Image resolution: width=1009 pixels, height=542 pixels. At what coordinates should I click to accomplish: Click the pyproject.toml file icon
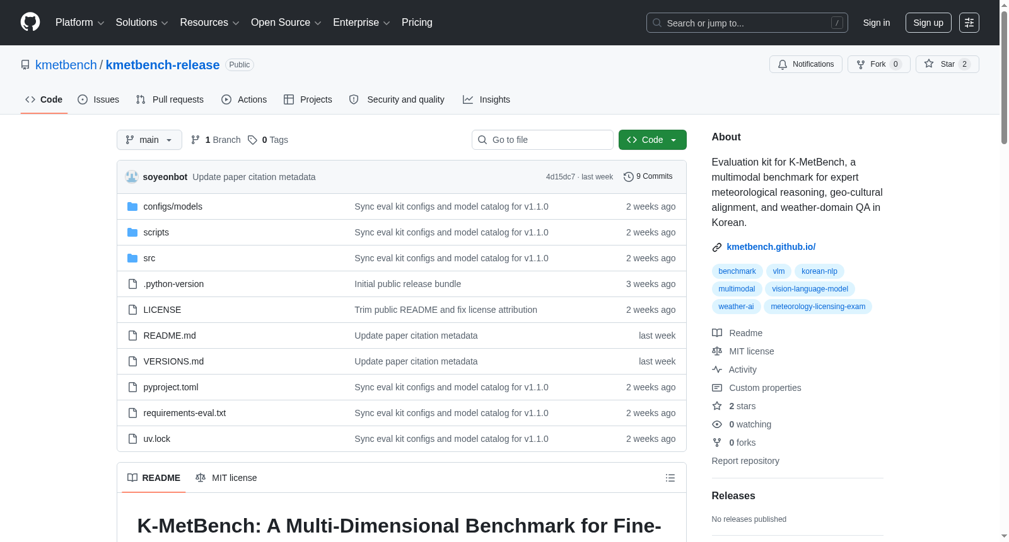132,387
